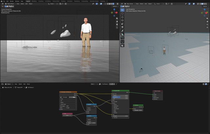Toggle snapping magnet in left viewport header

tap(60, 4)
